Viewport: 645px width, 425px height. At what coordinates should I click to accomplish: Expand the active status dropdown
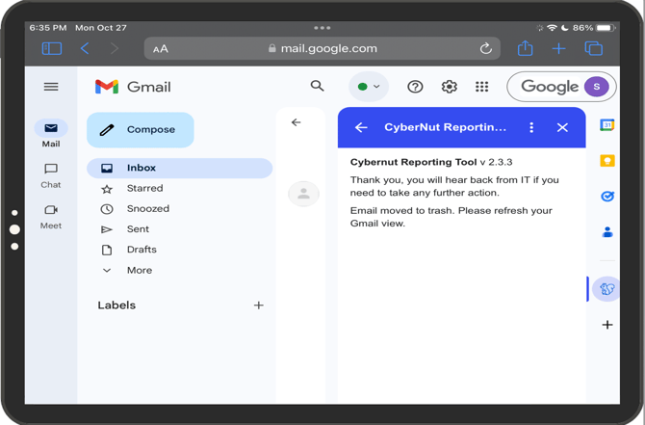coord(369,87)
